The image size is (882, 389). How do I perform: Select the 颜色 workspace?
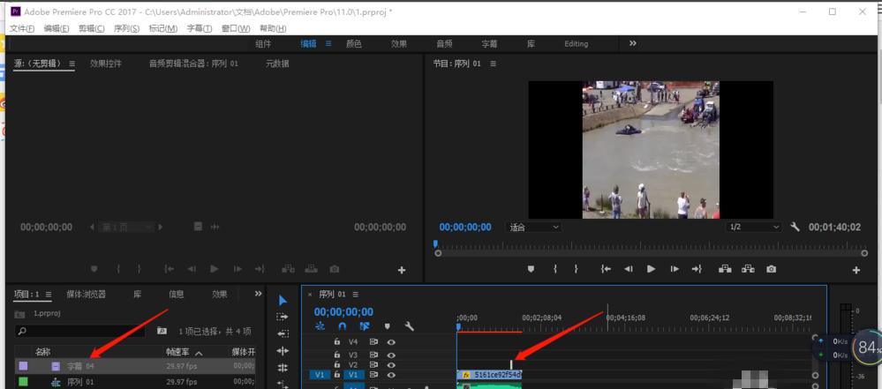coord(353,44)
